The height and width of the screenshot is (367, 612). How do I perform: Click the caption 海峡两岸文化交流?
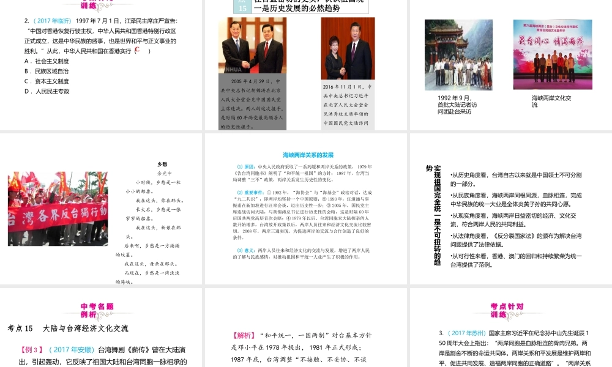pos(551,102)
